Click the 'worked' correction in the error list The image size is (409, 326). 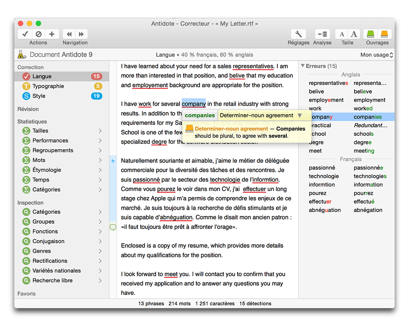pos(363,109)
